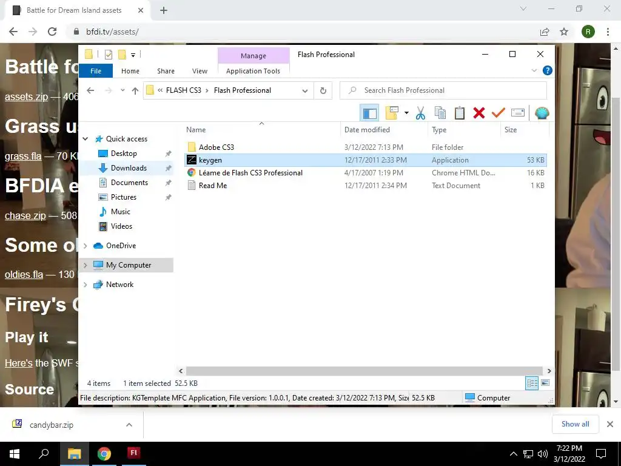Click the Rename toolbar icon
Viewport: 621px width, 466px height.
coord(518,113)
